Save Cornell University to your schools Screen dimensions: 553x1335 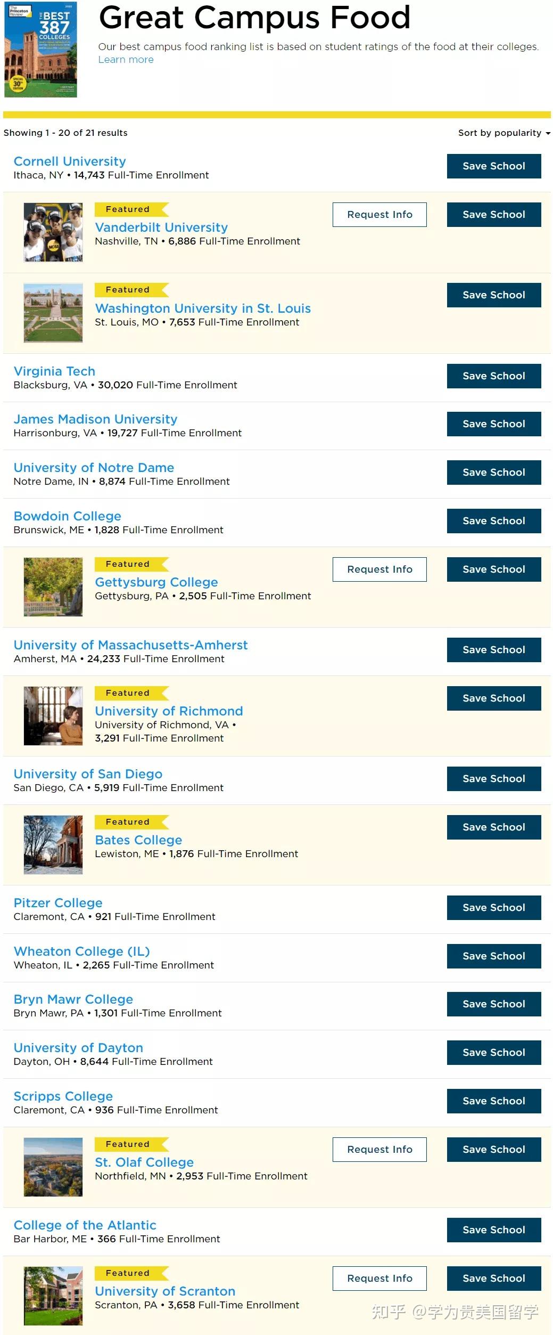point(493,166)
